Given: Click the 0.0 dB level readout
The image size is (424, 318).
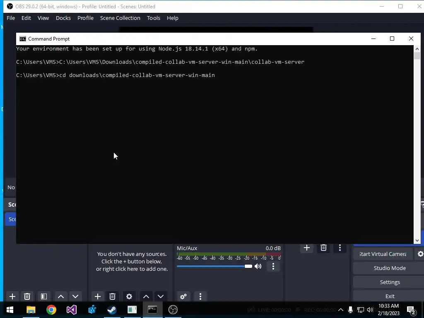Looking at the screenshot, I should (x=273, y=248).
